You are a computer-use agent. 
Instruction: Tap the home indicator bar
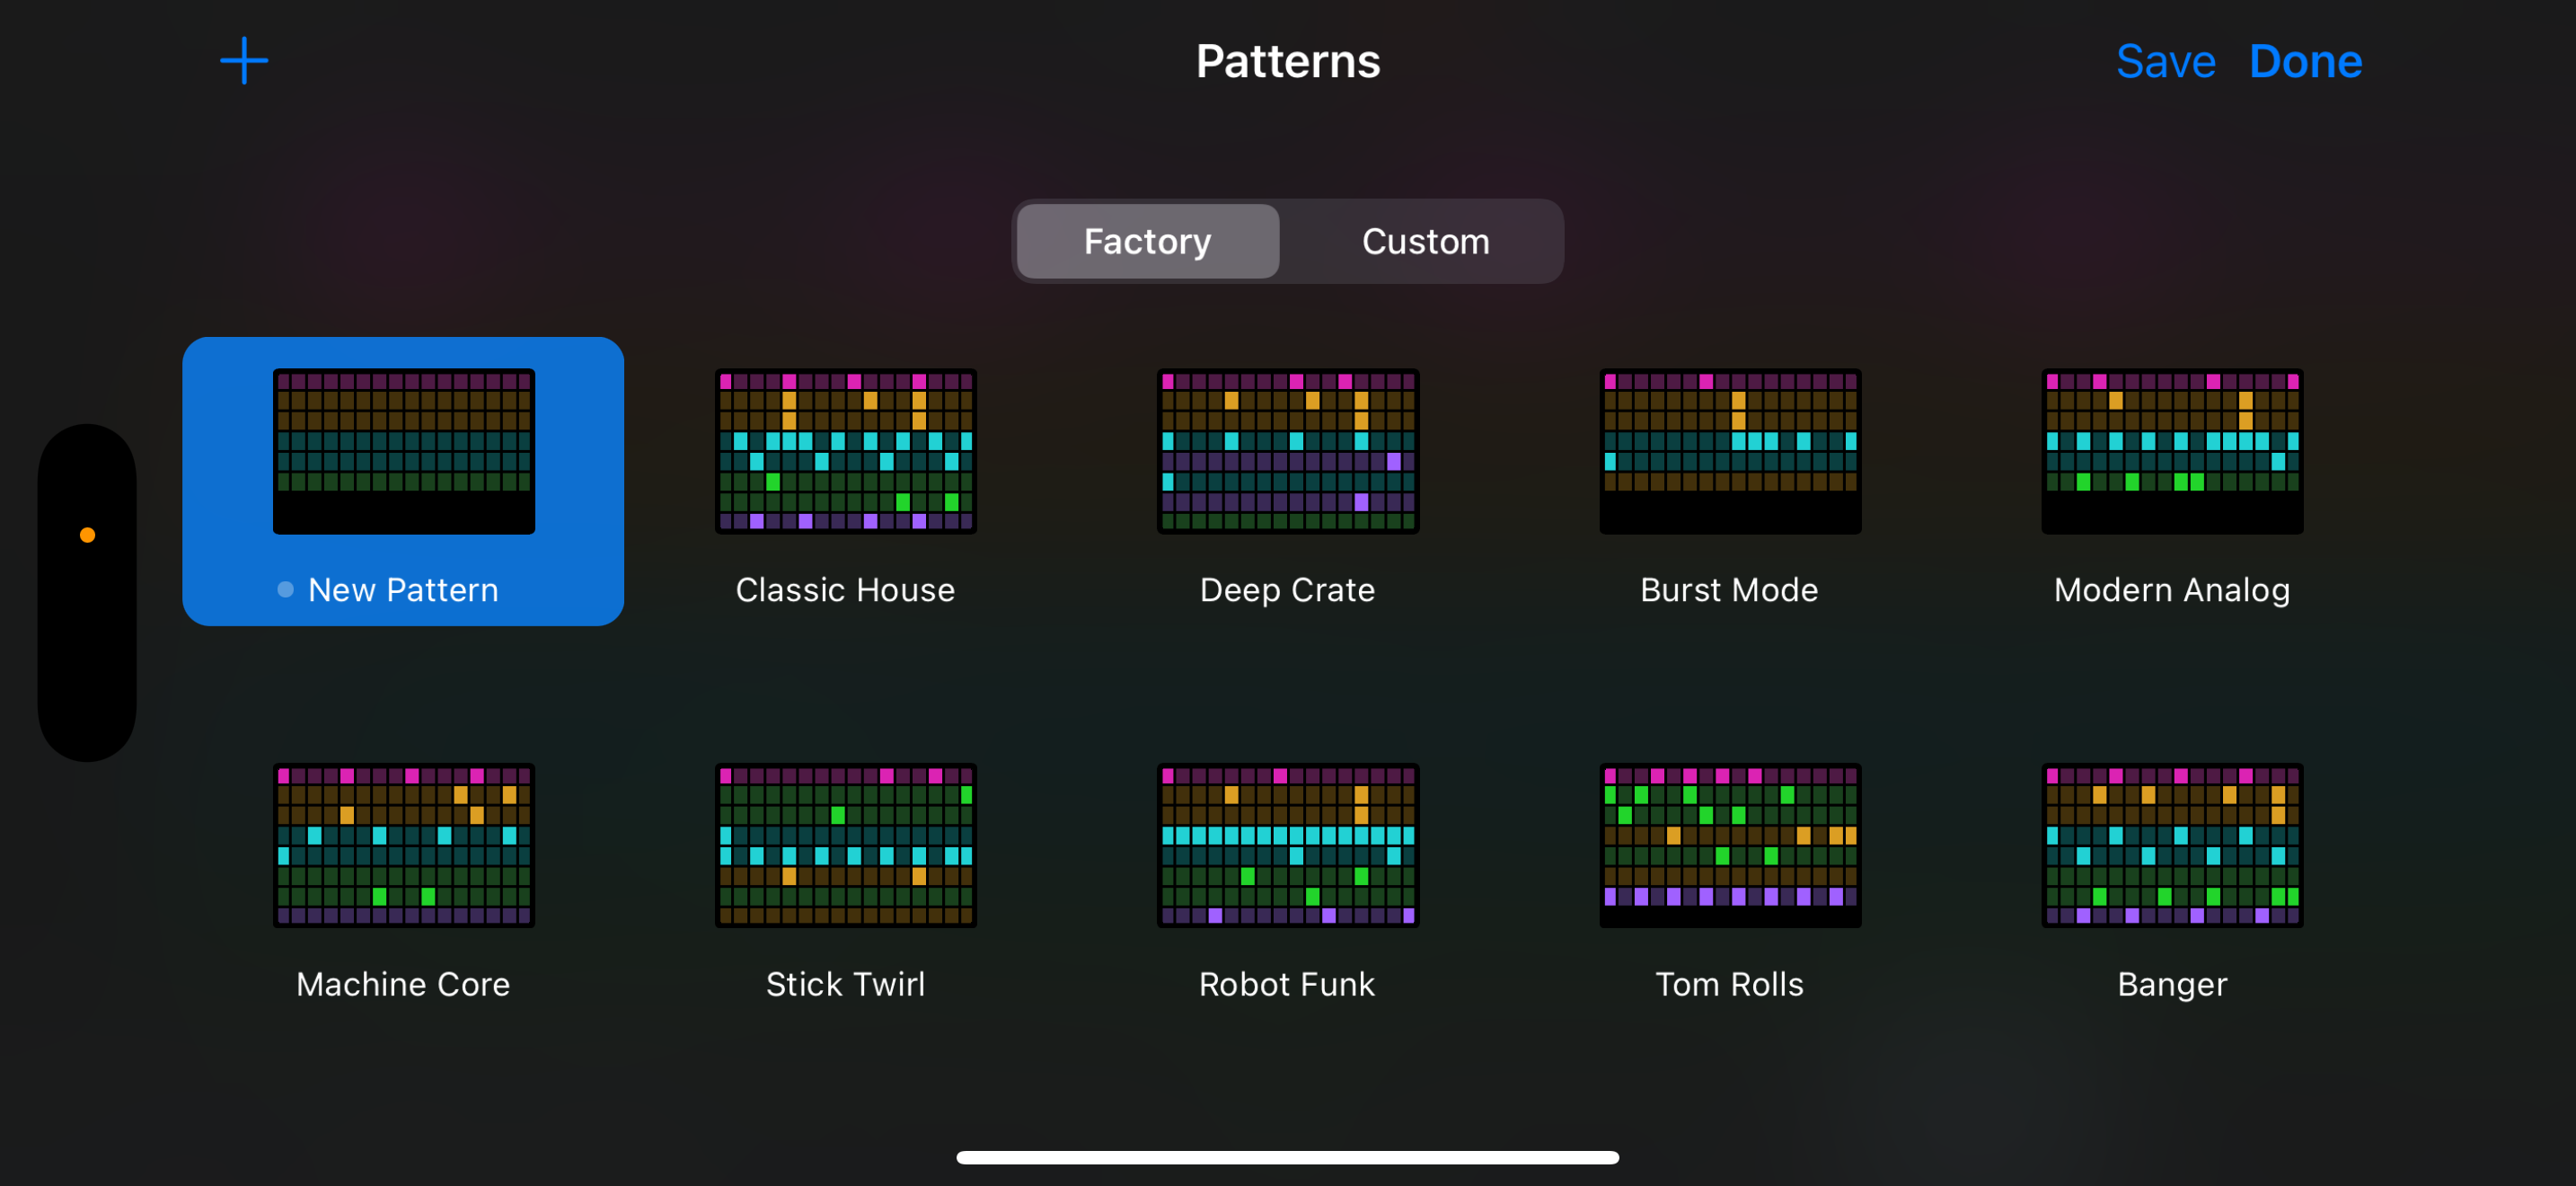[1287, 1157]
